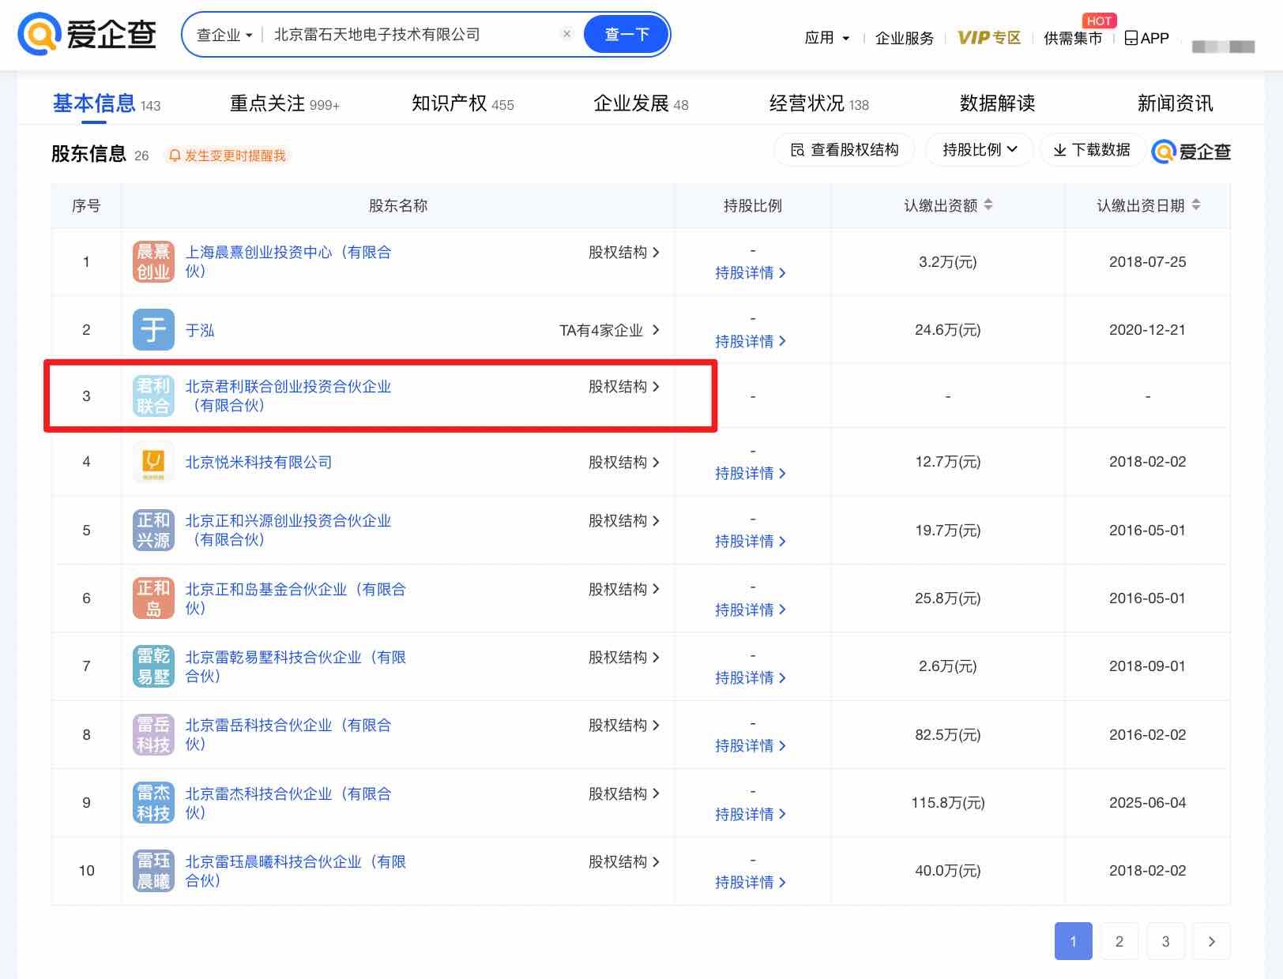Click the 雷岳科技 shareholder logo icon

153,734
